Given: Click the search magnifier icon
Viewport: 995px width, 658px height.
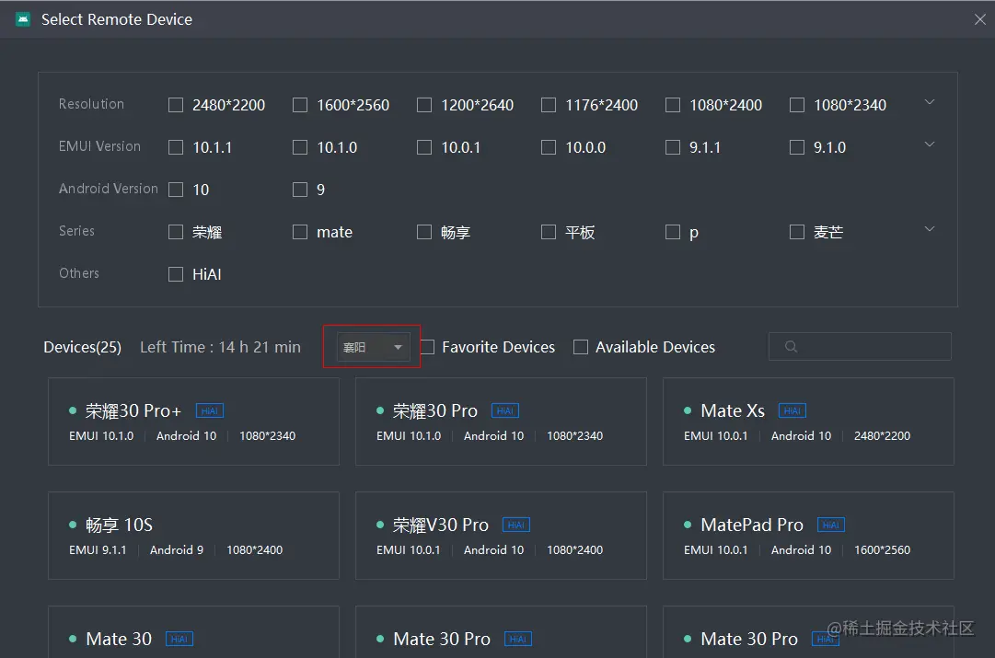Looking at the screenshot, I should point(791,346).
